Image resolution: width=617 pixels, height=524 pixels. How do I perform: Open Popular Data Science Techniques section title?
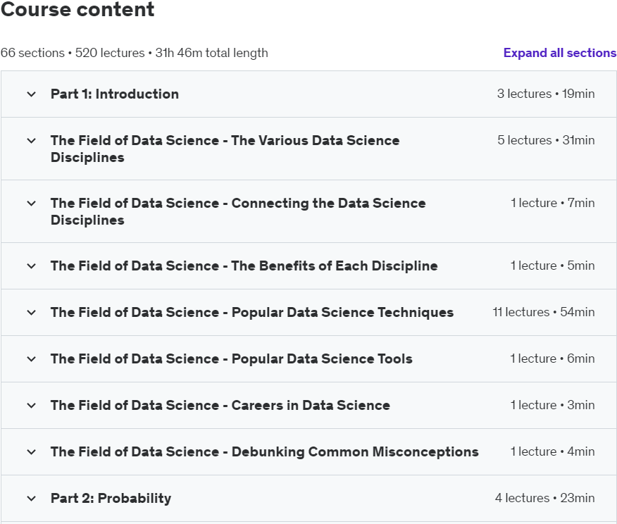252,313
